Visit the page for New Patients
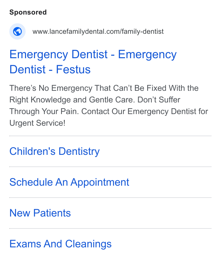The image size is (221, 259). pyautogui.click(x=40, y=213)
